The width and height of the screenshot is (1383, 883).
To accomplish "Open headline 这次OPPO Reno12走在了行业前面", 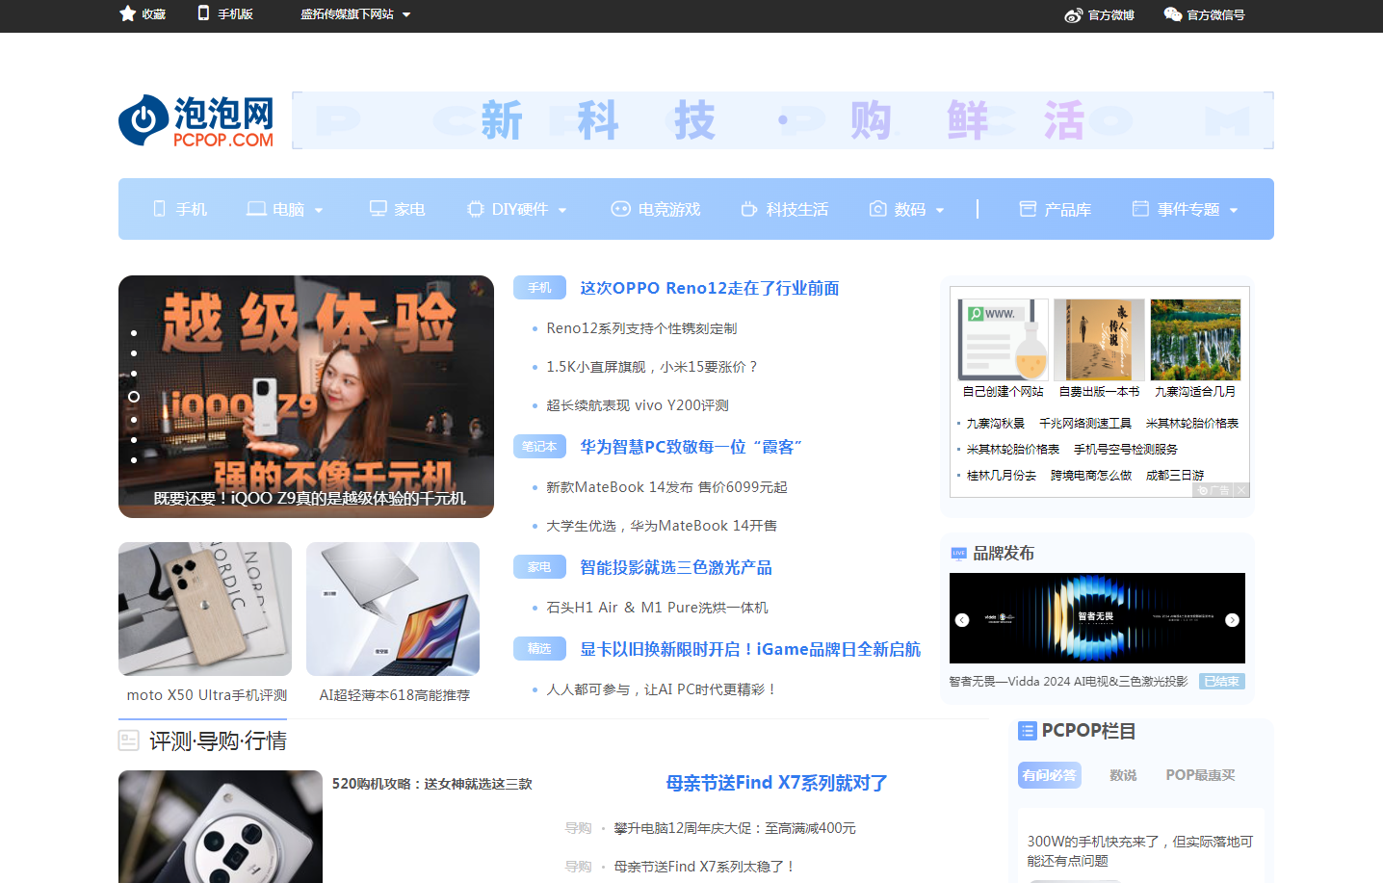I will tap(709, 288).
